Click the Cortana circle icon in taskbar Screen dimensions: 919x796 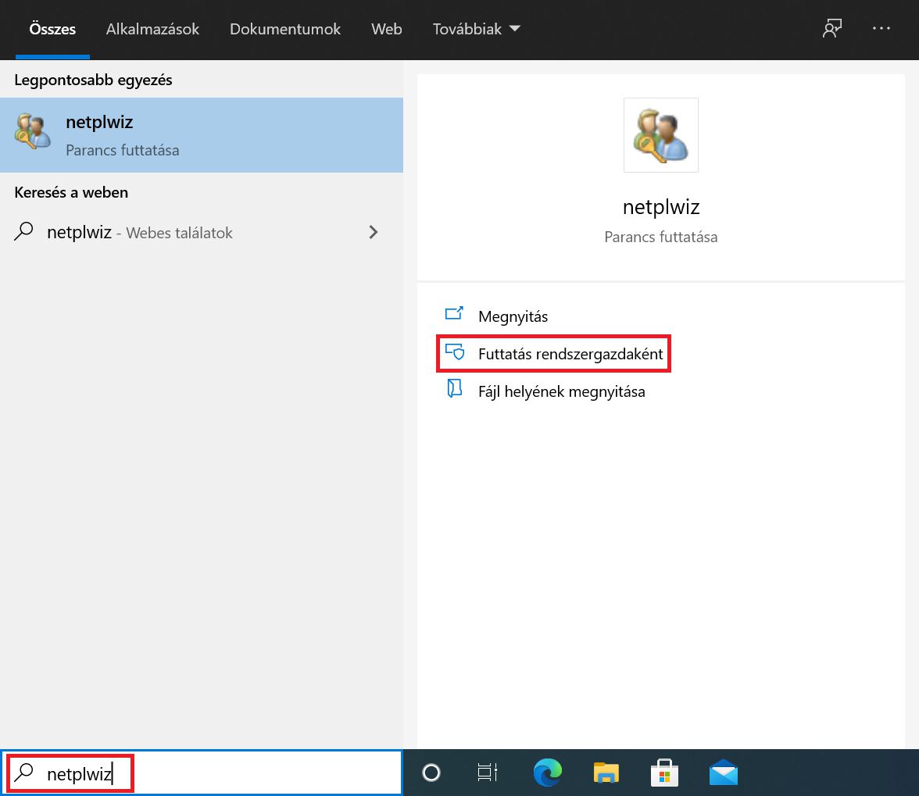click(x=431, y=773)
